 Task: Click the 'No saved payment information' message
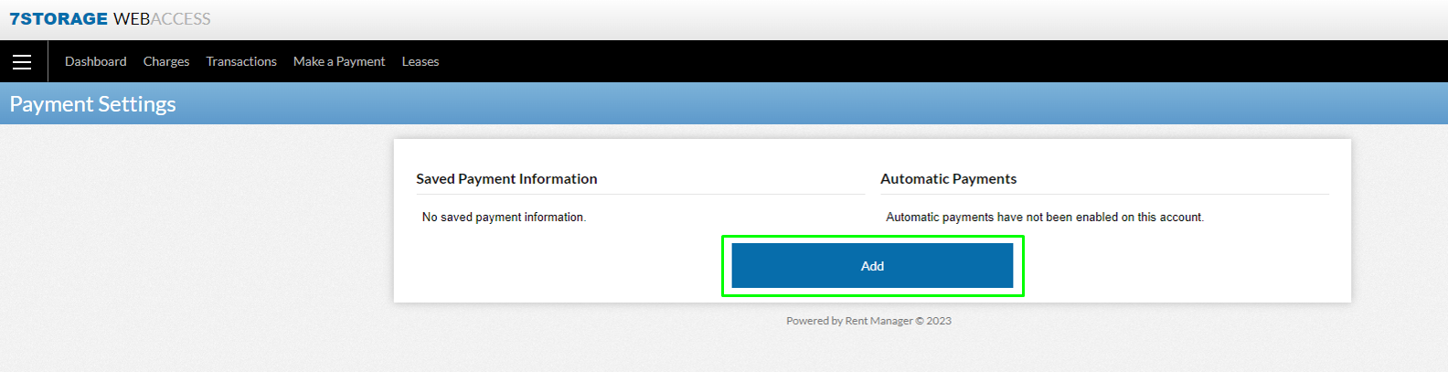click(x=504, y=218)
